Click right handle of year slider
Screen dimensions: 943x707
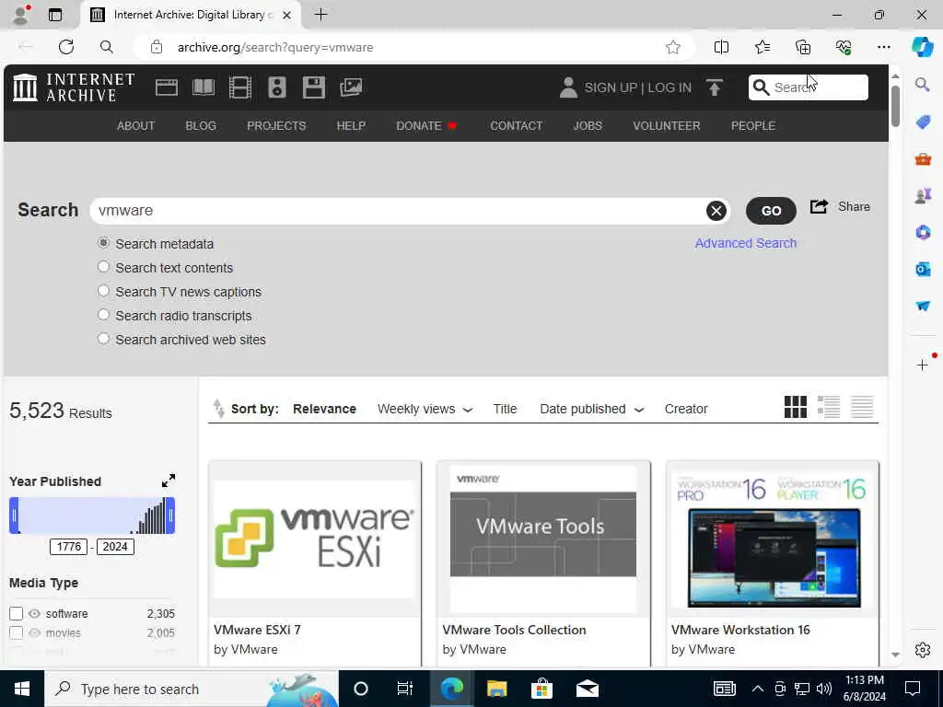[170, 516]
